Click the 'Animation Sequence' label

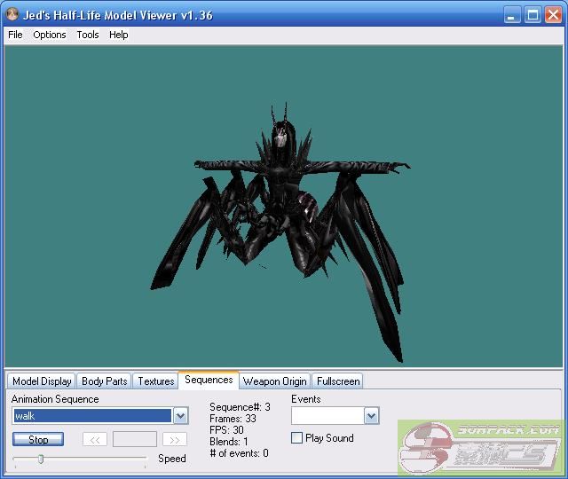pos(55,399)
